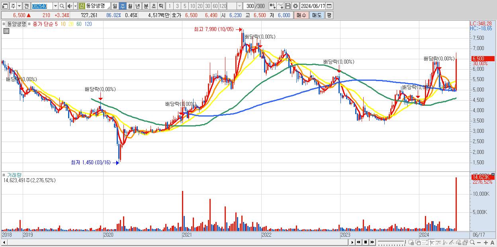Click the 동양생명 stock name box
497x247 pixels.
tap(98, 6)
